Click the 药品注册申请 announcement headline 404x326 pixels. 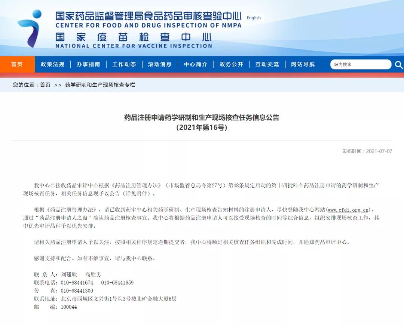(x=202, y=117)
